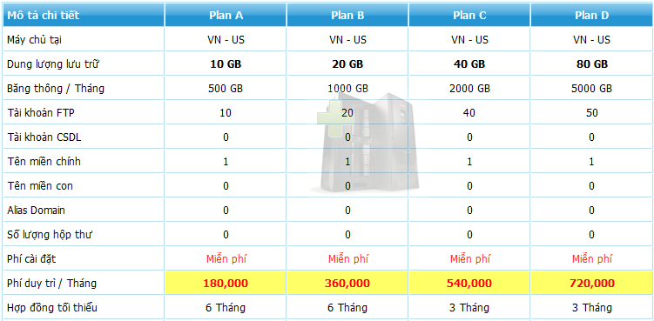Click the 180,000 monthly fee for Plan A
This screenshot has height=321, width=654.
tap(226, 284)
